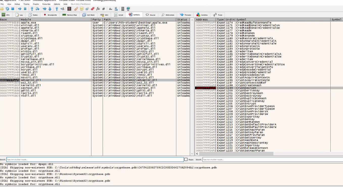
Task: Select the Step Into icon
Action: click(32, 9)
